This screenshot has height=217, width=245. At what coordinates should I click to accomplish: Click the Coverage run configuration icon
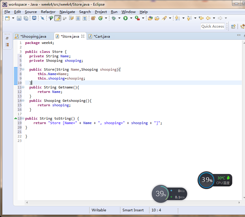tap(51, 18)
